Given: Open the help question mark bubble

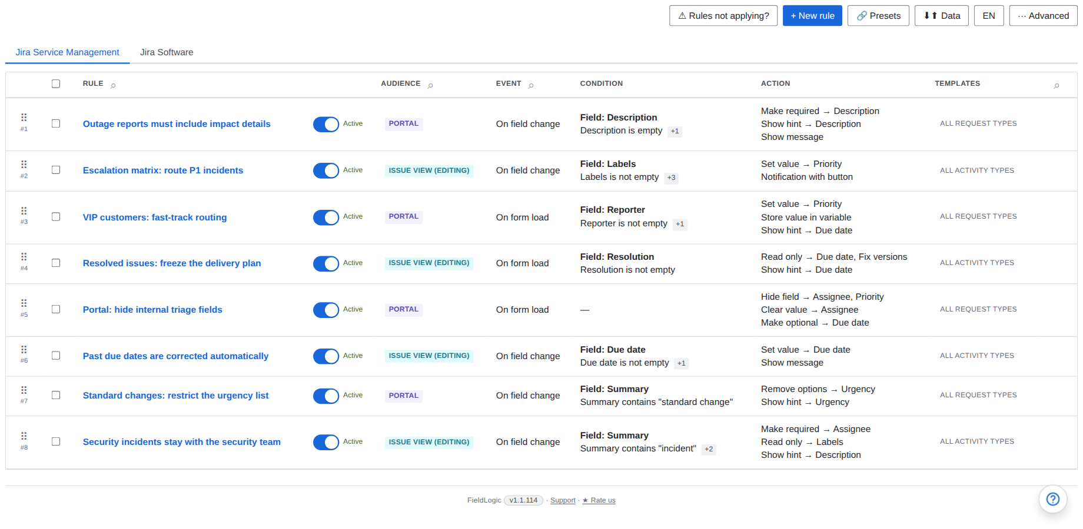Looking at the screenshot, I should click(x=1053, y=499).
